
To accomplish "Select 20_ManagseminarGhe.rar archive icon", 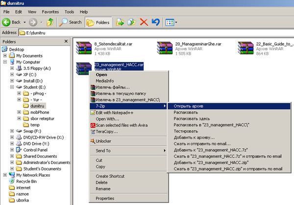I will click(x=165, y=48).
